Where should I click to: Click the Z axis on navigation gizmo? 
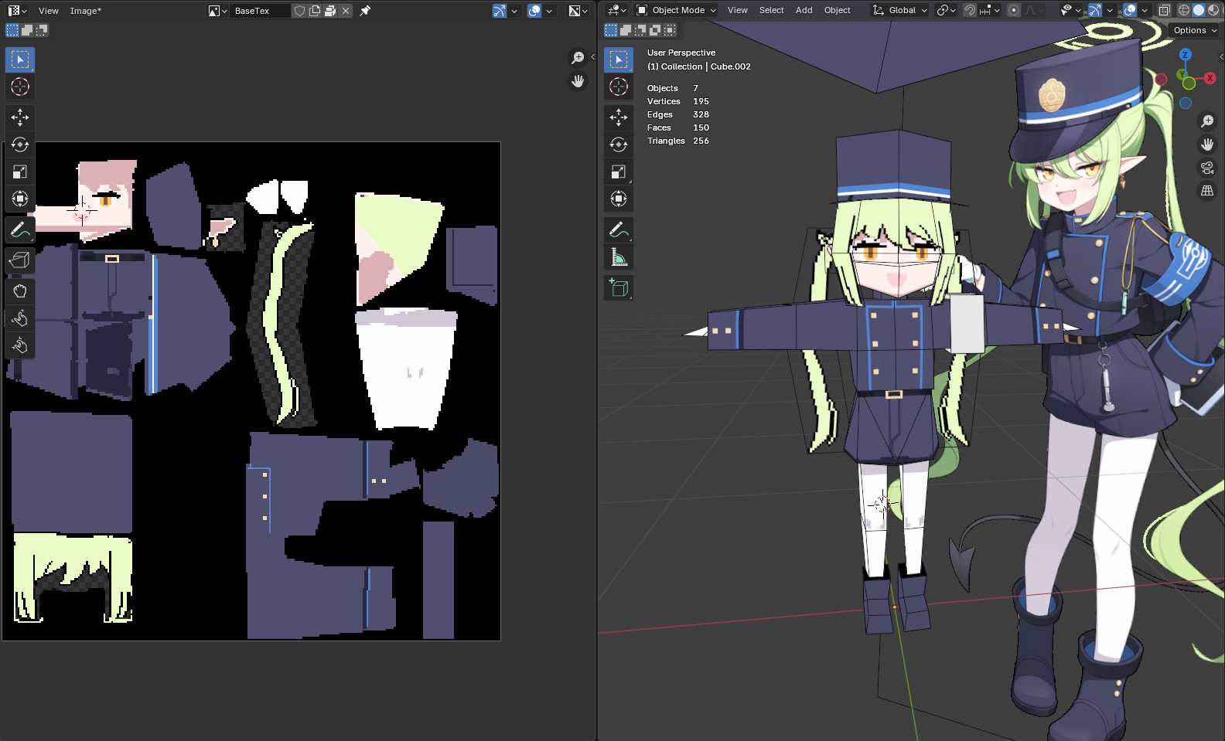(1186, 55)
